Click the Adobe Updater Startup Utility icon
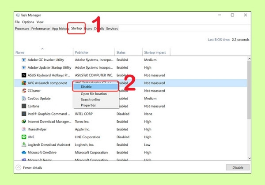Screen dimensions: 265x185 tap(24, 67)
